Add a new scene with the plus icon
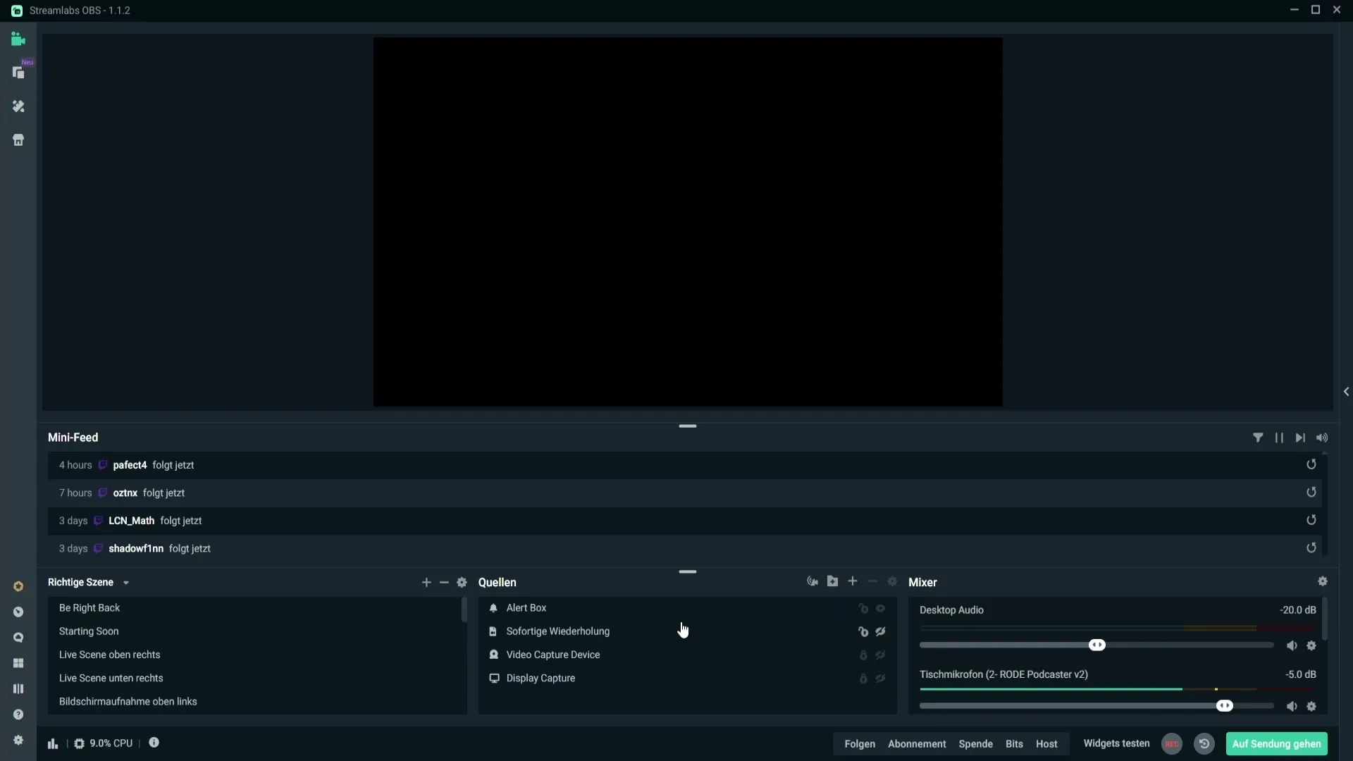The image size is (1353, 761). (x=426, y=582)
